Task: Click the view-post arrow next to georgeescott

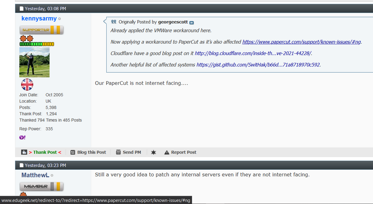Action: (191, 23)
